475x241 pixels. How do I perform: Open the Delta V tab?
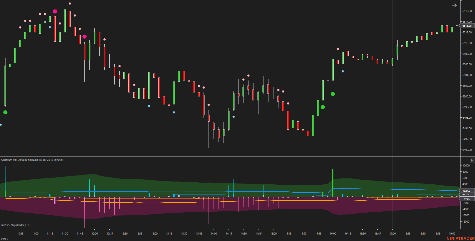coord(4,239)
